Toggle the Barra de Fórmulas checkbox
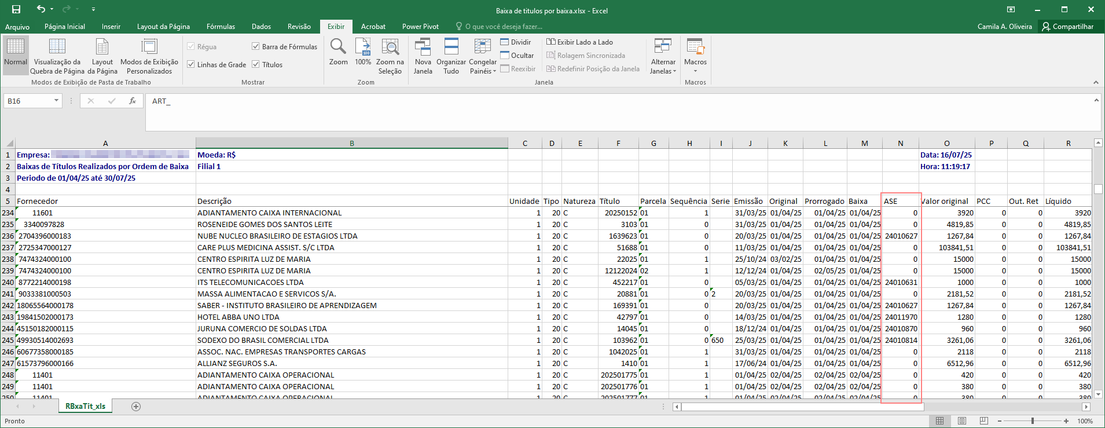Viewport: 1105px width, 428px height. click(255, 46)
